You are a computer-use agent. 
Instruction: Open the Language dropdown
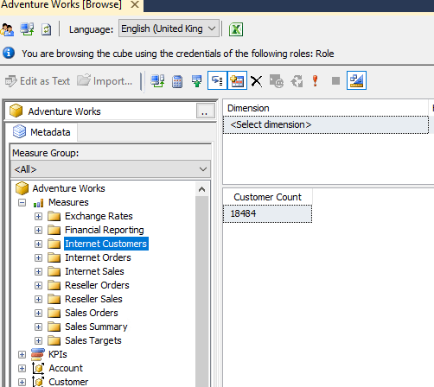pyautogui.click(x=169, y=29)
